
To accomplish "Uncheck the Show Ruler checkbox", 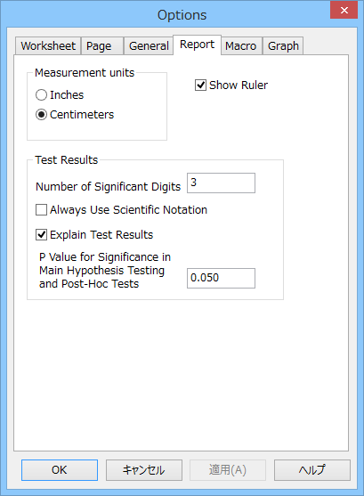I will pos(201,85).
